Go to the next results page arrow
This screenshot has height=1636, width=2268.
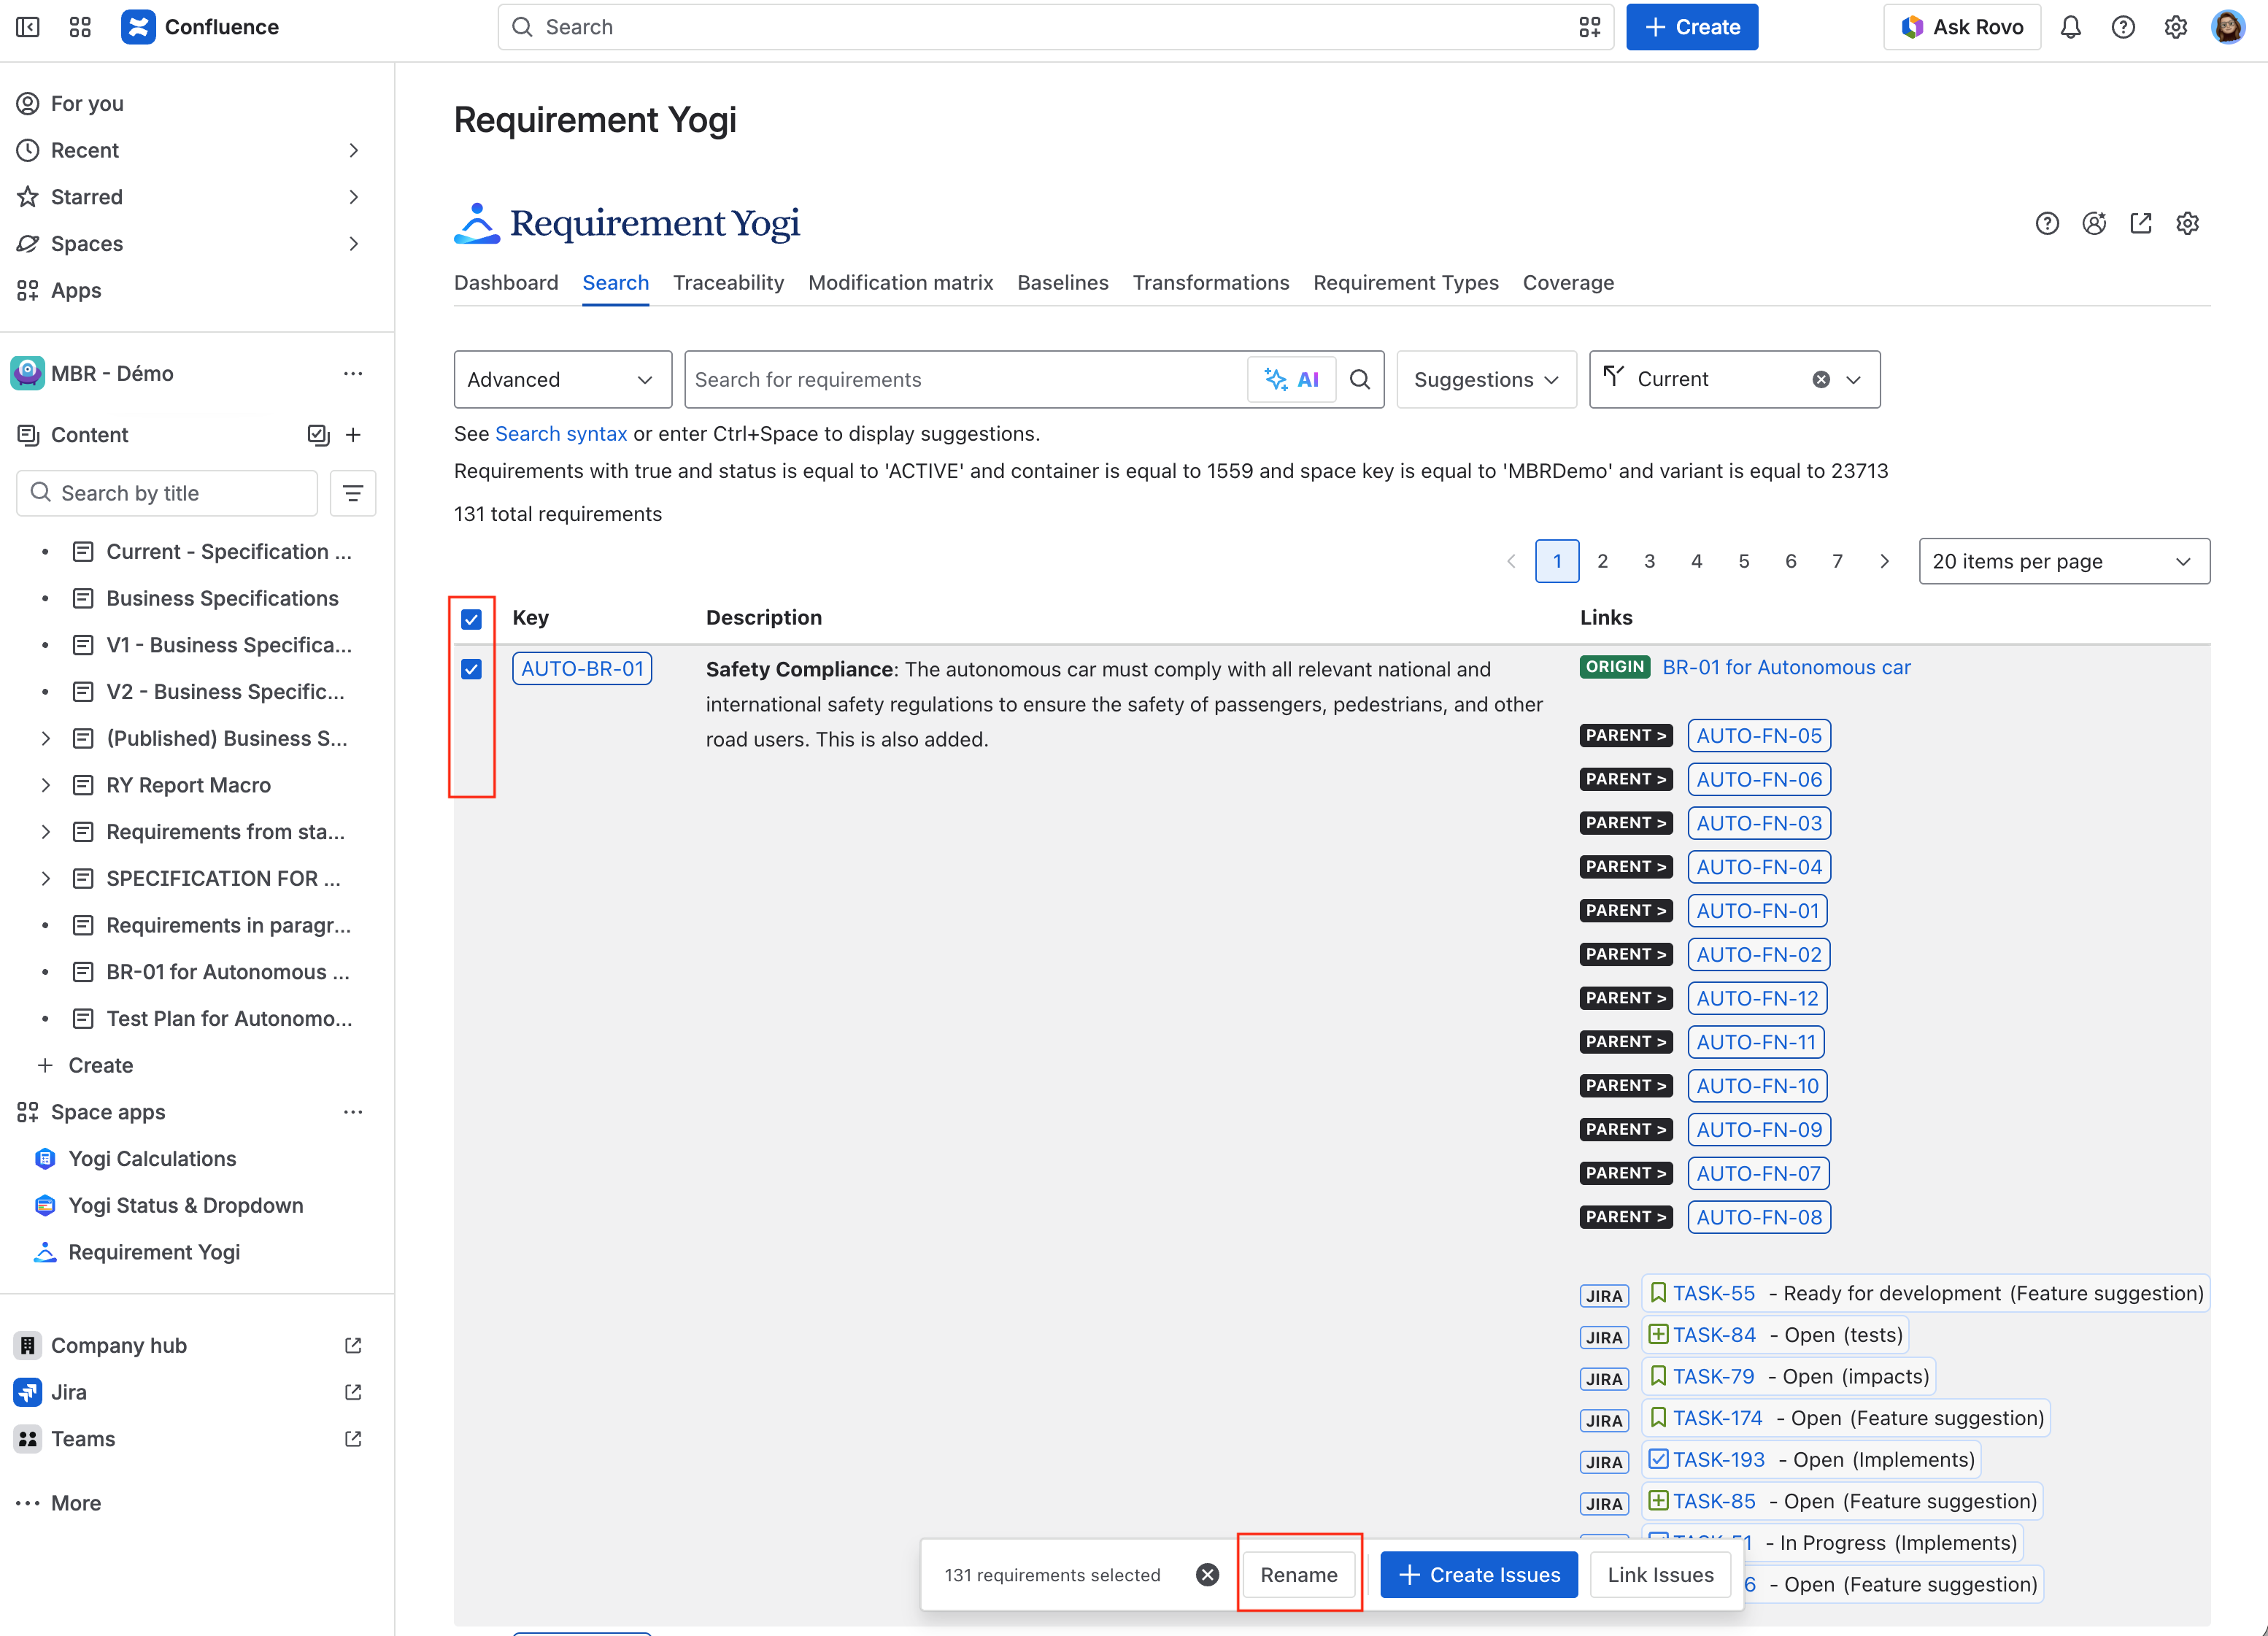(1884, 561)
